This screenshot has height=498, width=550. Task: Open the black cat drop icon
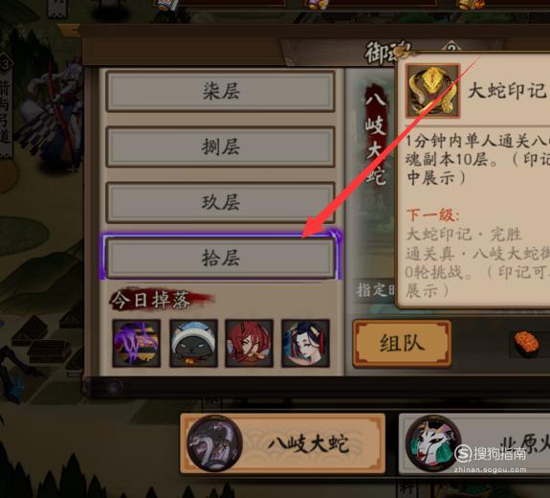click(193, 343)
